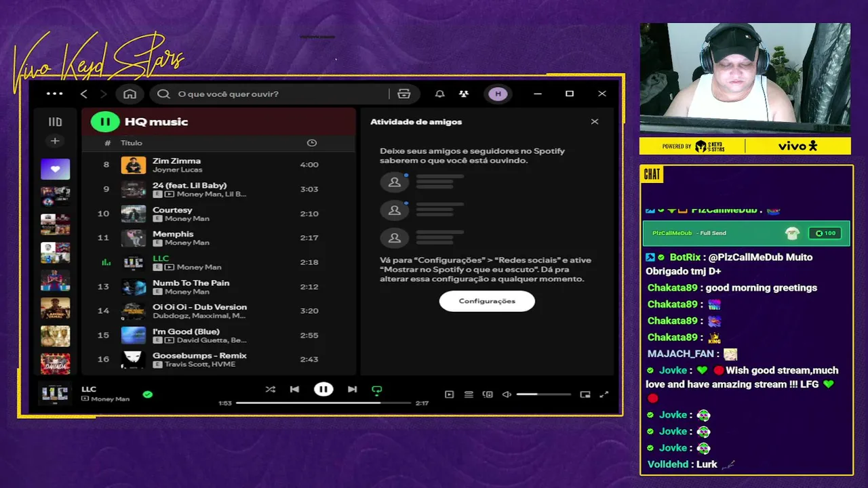The height and width of the screenshot is (488, 868).
Task: Open the miniplayer icon
Action: tap(585, 394)
